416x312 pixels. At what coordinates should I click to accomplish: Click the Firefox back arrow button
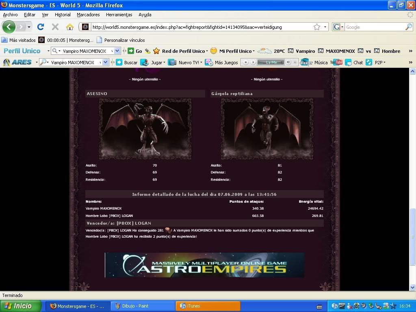point(9,27)
